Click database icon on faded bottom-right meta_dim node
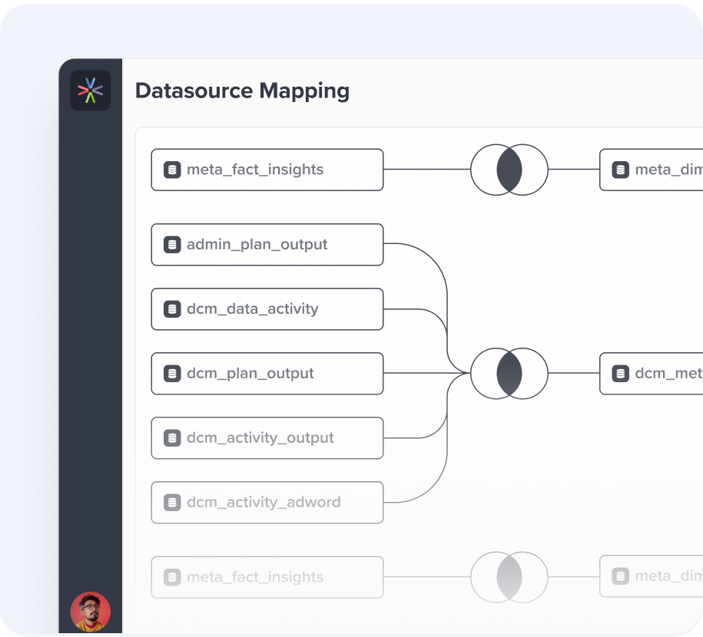This screenshot has height=637, width=703. pos(621,576)
